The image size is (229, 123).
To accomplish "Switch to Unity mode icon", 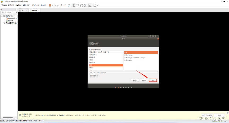I will 85,5.
